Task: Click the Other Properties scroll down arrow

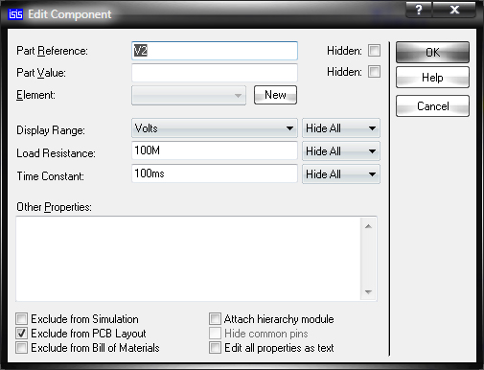Action: 368,291
